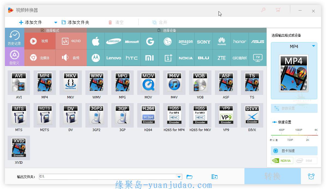Expand the MP4 output format dropdown
The height and width of the screenshot is (189, 326).
pyautogui.click(x=313, y=46)
